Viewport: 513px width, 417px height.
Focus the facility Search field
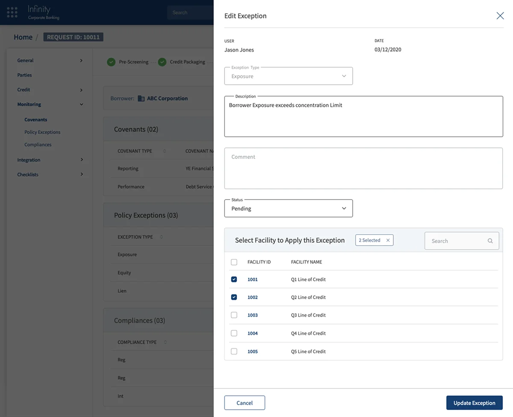coord(462,241)
